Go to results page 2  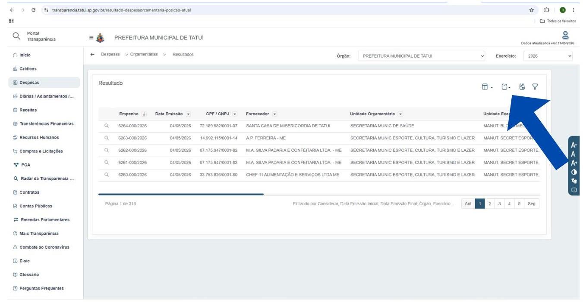click(489, 204)
